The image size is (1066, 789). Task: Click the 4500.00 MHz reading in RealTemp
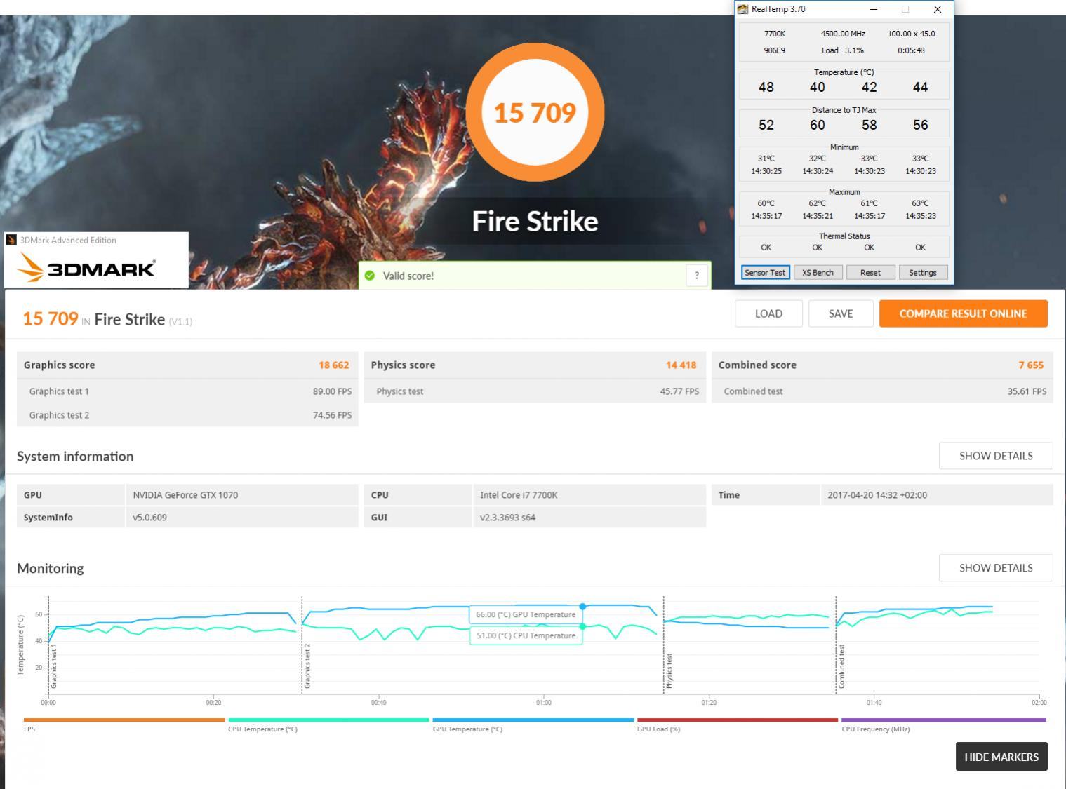pos(843,34)
